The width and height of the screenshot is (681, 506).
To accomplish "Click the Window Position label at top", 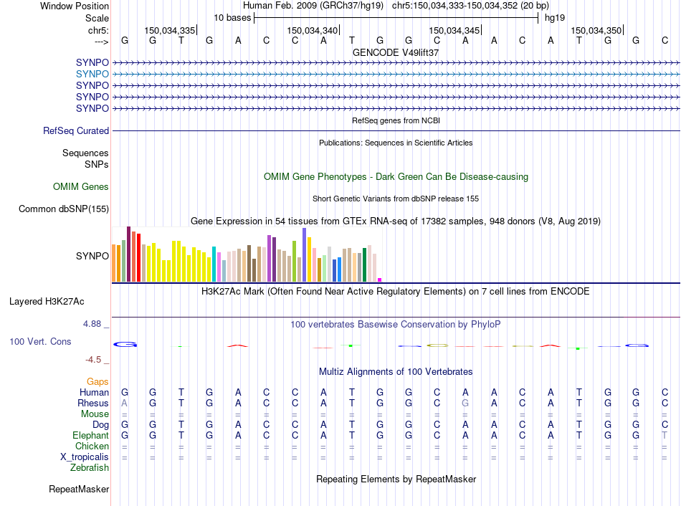I will click(75, 6).
